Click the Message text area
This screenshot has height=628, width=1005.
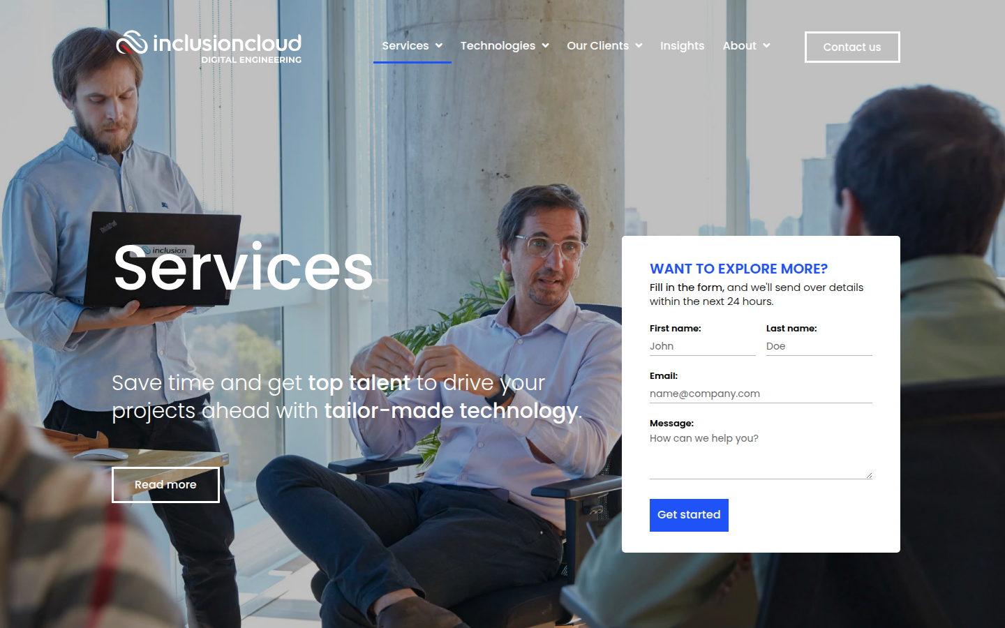click(x=761, y=455)
